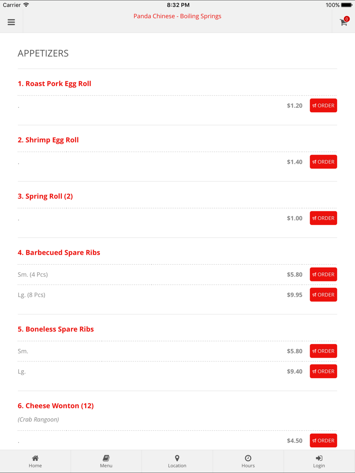
Task: Order the Shrimp Egg Roll
Action: point(323,162)
